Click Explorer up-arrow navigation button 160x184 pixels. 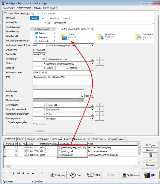[x=45, y=23]
